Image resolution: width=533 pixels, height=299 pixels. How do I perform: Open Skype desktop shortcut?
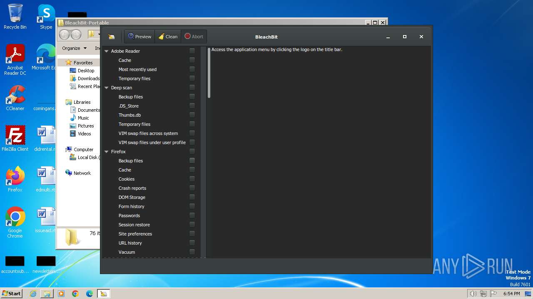pos(46,17)
